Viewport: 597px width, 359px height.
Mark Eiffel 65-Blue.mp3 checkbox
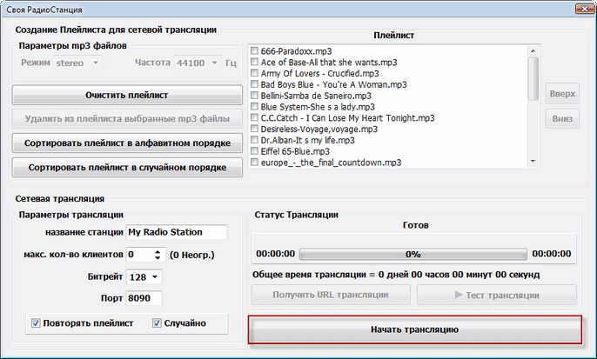pyautogui.click(x=255, y=151)
